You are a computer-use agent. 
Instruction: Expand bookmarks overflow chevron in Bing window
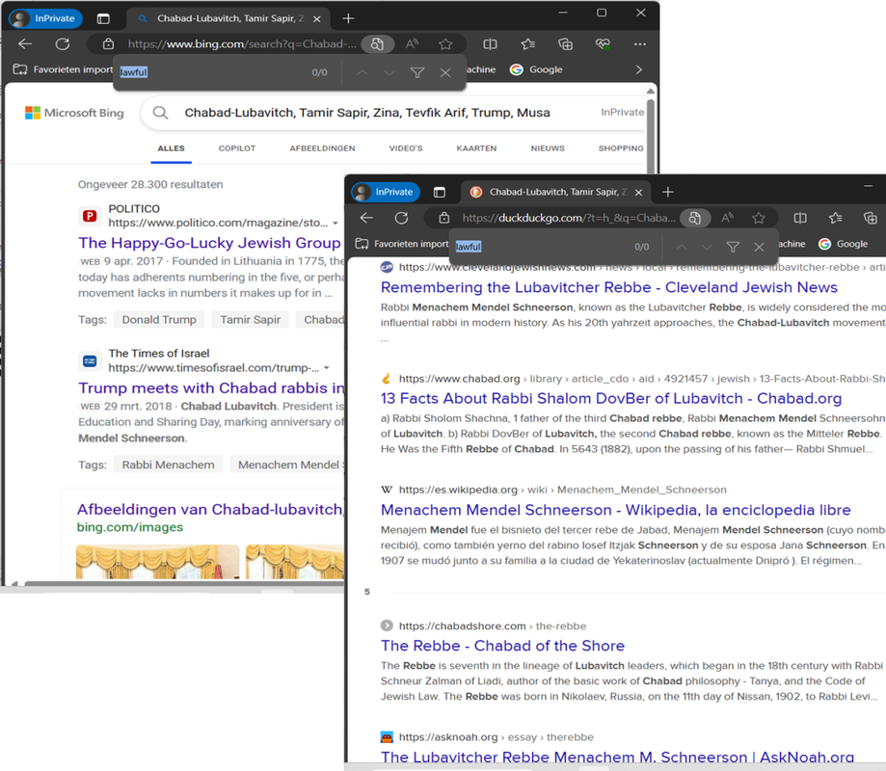(x=639, y=69)
